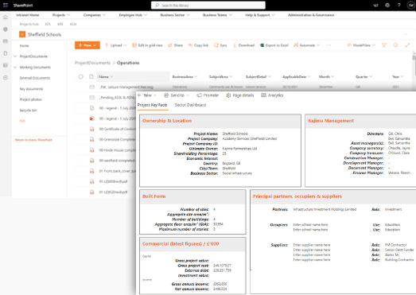Open Recycle bin in left navigation
This screenshot has height=295, width=416.
click(x=28, y=110)
